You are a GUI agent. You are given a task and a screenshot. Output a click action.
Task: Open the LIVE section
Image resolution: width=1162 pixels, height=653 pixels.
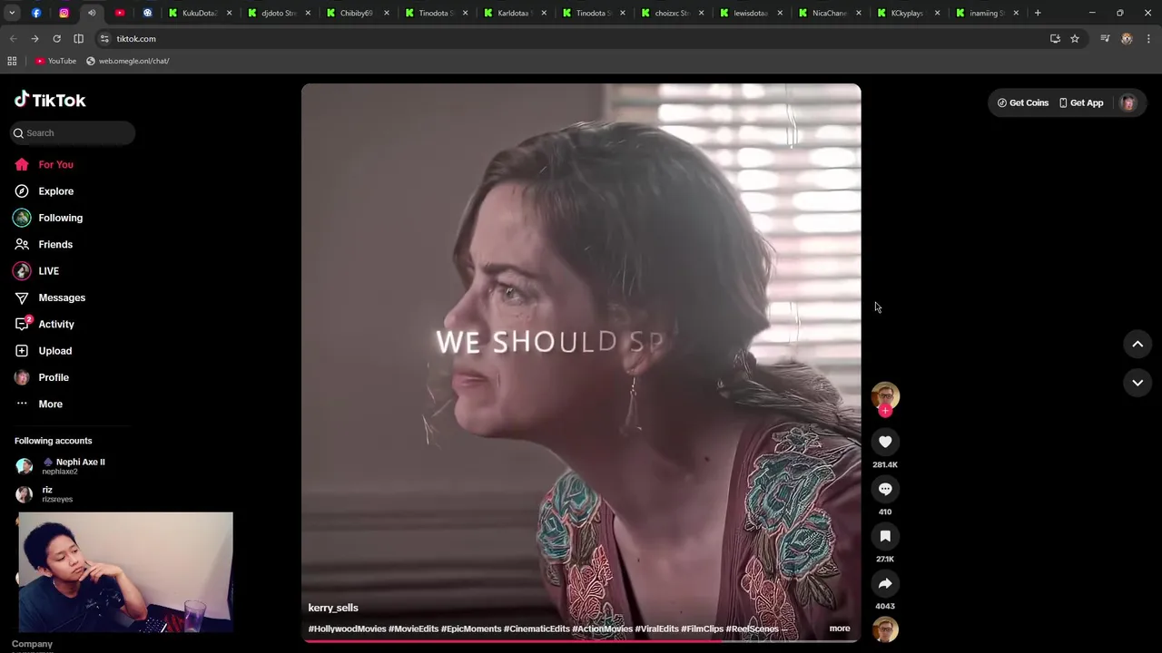pyautogui.click(x=48, y=271)
